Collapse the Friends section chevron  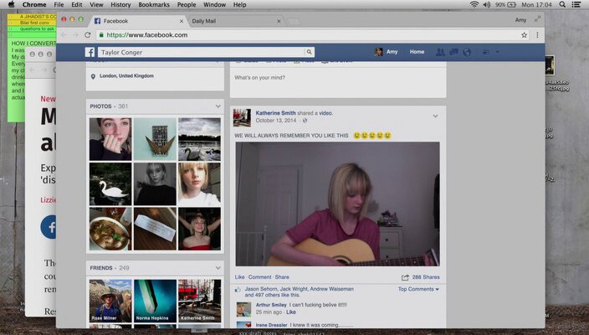(x=218, y=268)
